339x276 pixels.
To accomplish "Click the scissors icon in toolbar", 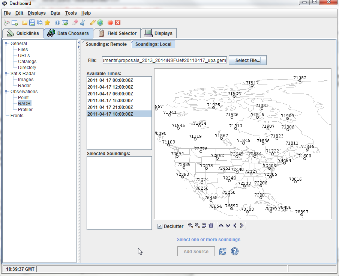I will (82, 23).
